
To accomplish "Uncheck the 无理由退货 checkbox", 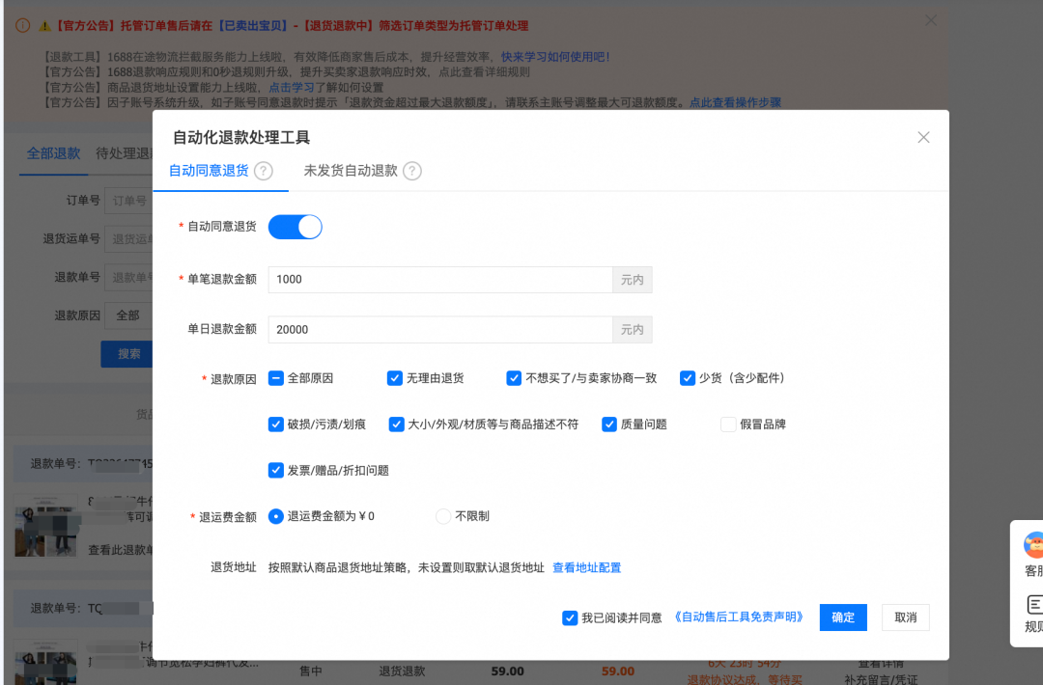I will click(394, 378).
